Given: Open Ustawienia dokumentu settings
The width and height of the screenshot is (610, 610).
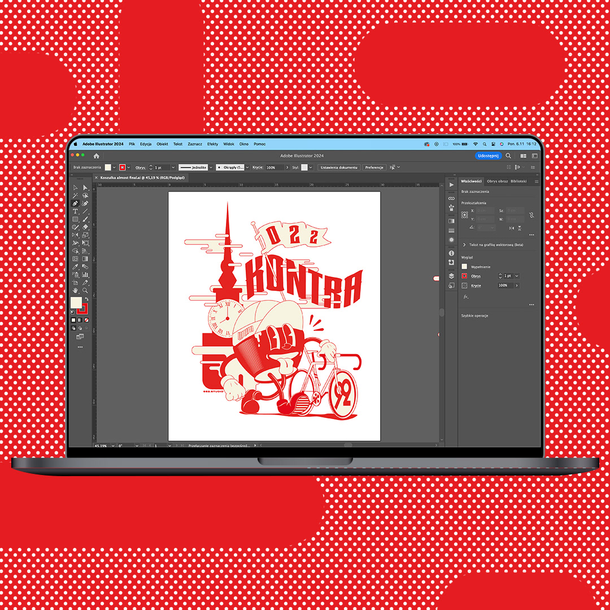Looking at the screenshot, I should tap(339, 167).
